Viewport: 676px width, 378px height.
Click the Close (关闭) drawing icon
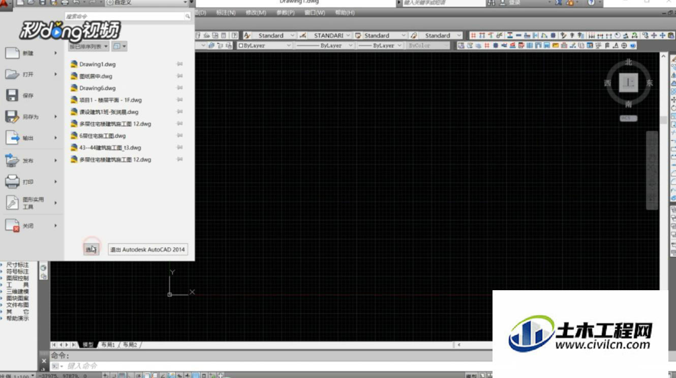click(12, 226)
